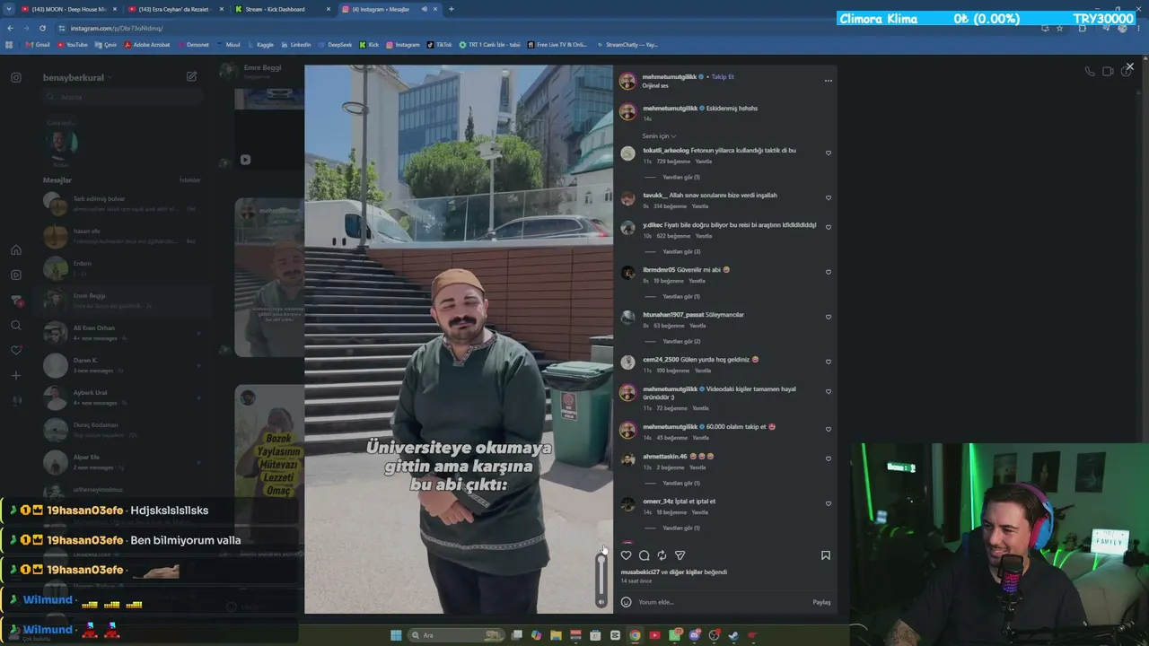Switch to the 'Esra Ceyhan'da Rezalet' tab

pyautogui.click(x=174, y=9)
